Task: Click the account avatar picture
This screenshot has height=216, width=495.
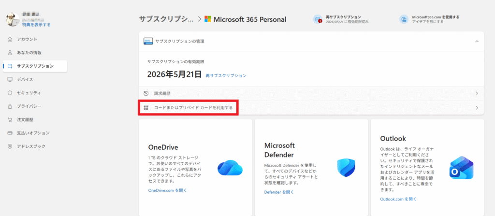Action: [x=13, y=20]
